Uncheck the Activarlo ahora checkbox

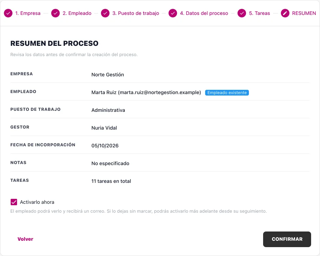(x=14, y=202)
